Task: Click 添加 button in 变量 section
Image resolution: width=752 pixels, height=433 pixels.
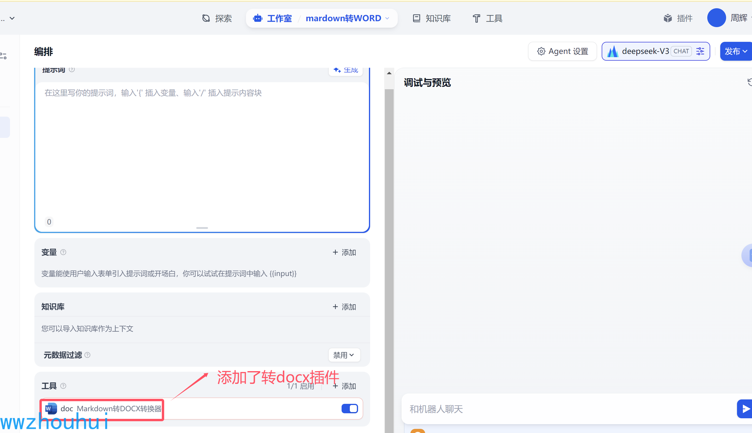Action: click(x=344, y=252)
